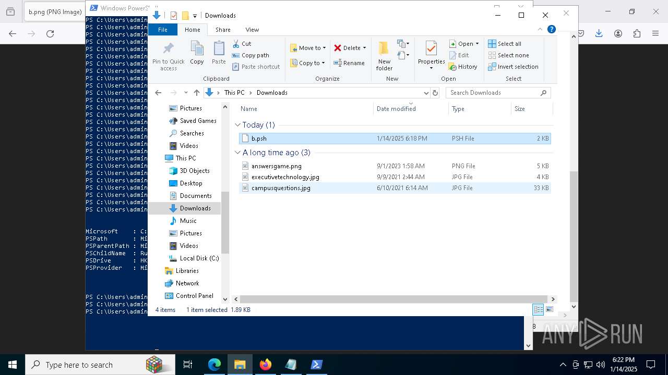Collapse the A long time ago group

point(237,153)
